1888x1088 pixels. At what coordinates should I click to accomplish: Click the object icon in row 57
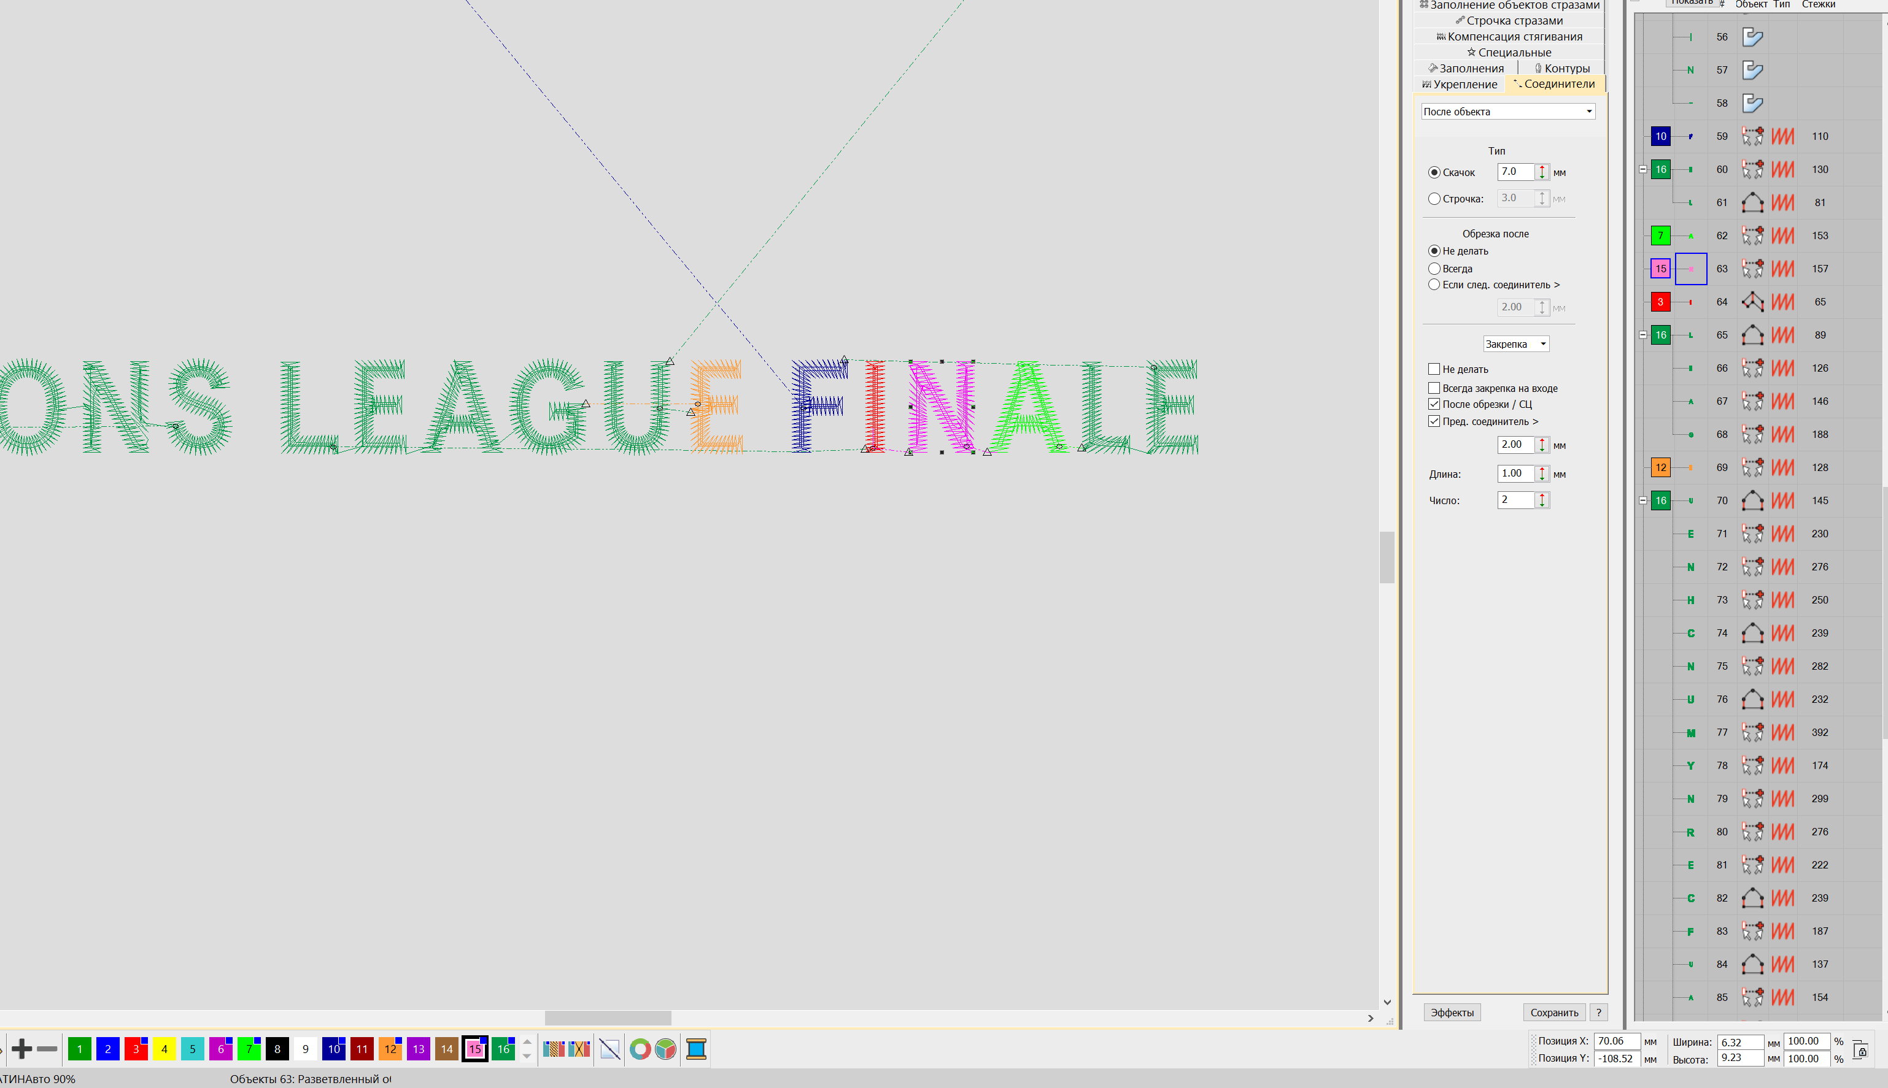tap(1753, 71)
